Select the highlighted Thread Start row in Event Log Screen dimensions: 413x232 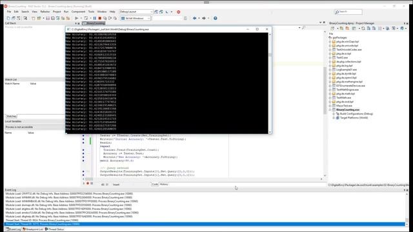205,224
